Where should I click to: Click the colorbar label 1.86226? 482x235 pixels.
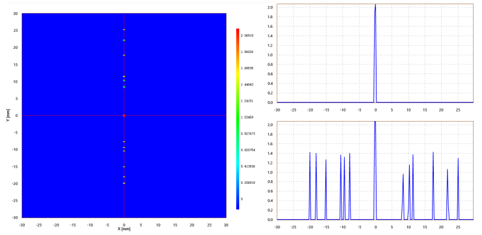[x=247, y=52]
